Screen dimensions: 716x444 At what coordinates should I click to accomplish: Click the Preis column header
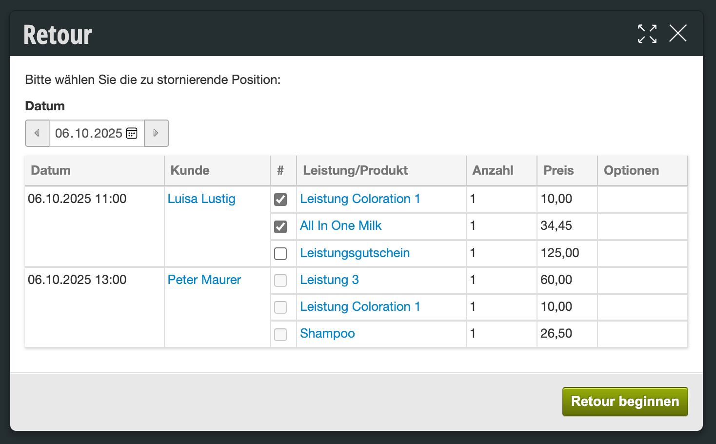coord(558,170)
